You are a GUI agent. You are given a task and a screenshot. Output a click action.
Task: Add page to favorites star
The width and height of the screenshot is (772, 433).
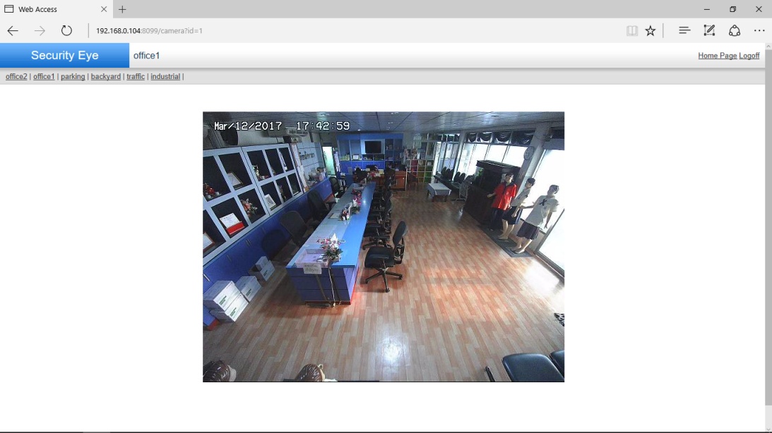point(651,30)
